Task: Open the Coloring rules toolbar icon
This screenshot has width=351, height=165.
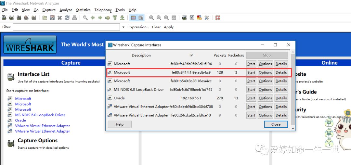Action: (x=199, y=18)
